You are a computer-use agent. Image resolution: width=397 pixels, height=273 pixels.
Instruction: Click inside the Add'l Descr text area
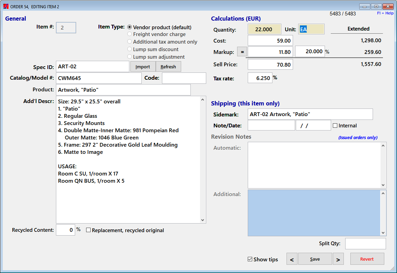(128, 160)
